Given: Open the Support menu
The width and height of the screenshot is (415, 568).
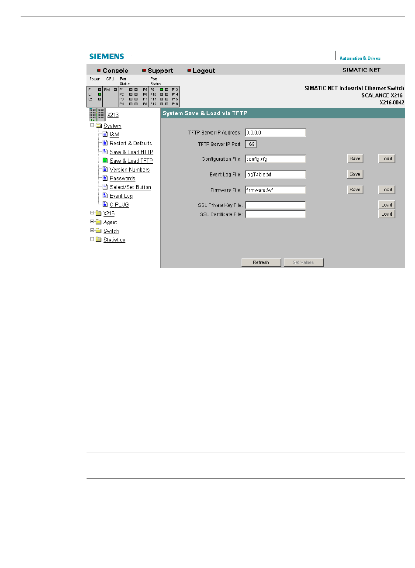Looking at the screenshot, I should click(x=160, y=71).
